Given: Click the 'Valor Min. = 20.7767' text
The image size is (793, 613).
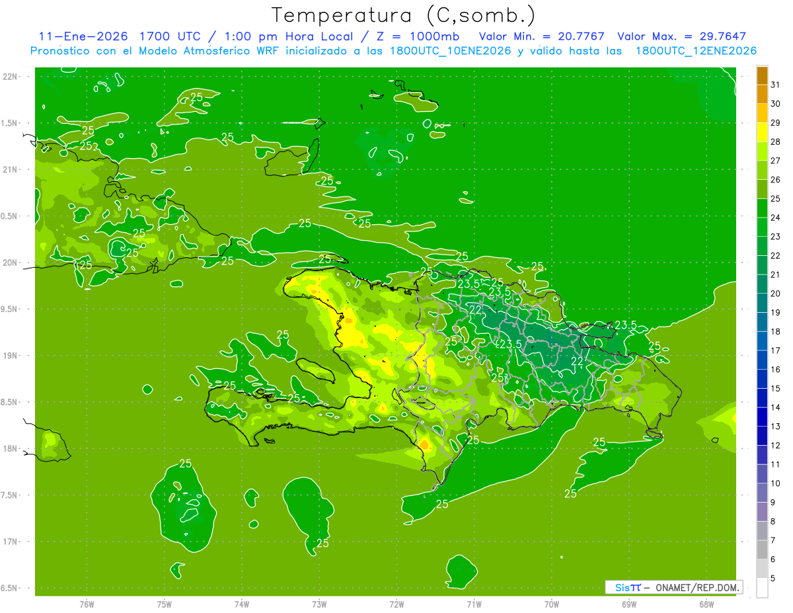Looking at the screenshot, I should (543, 36).
